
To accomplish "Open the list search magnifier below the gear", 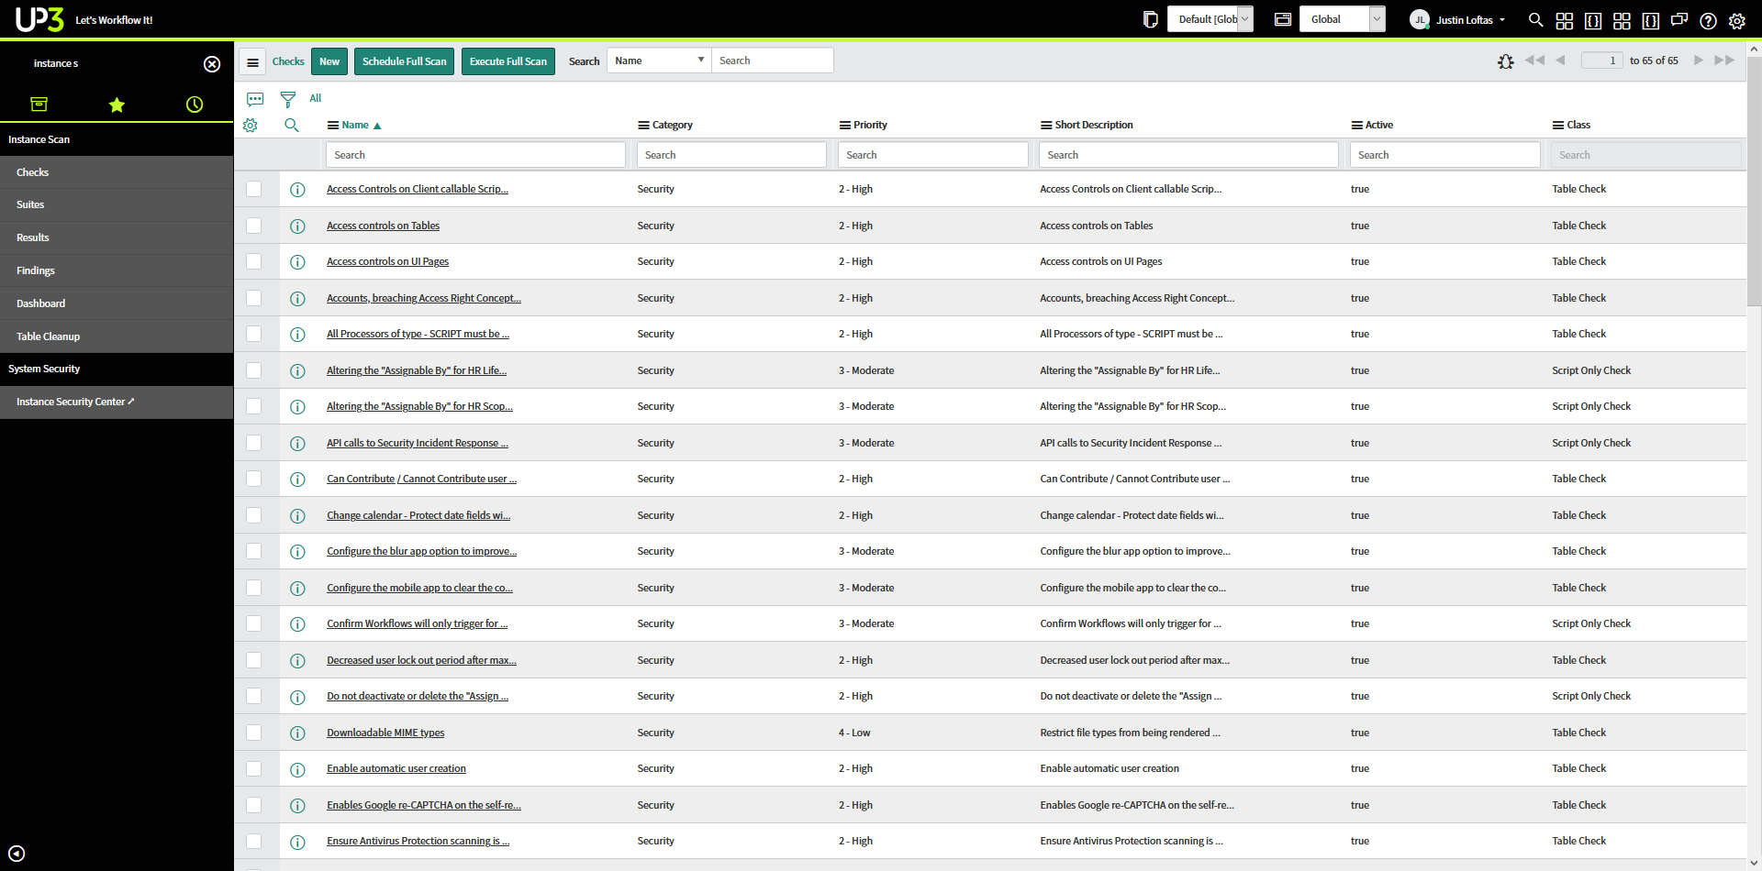I will tap(291, 126).
